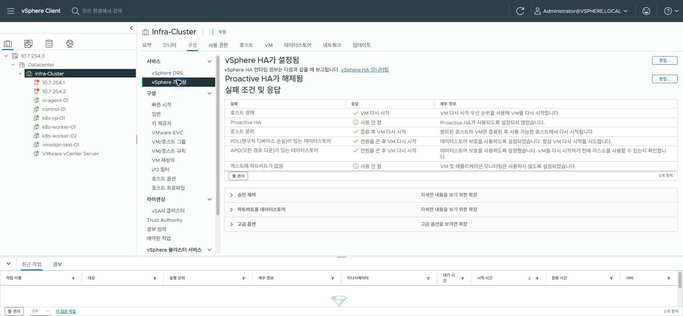This screenshot has width=683, height=316.
Task: Collapse the Infra-Cluster tree node
Action: coord(20,74)
